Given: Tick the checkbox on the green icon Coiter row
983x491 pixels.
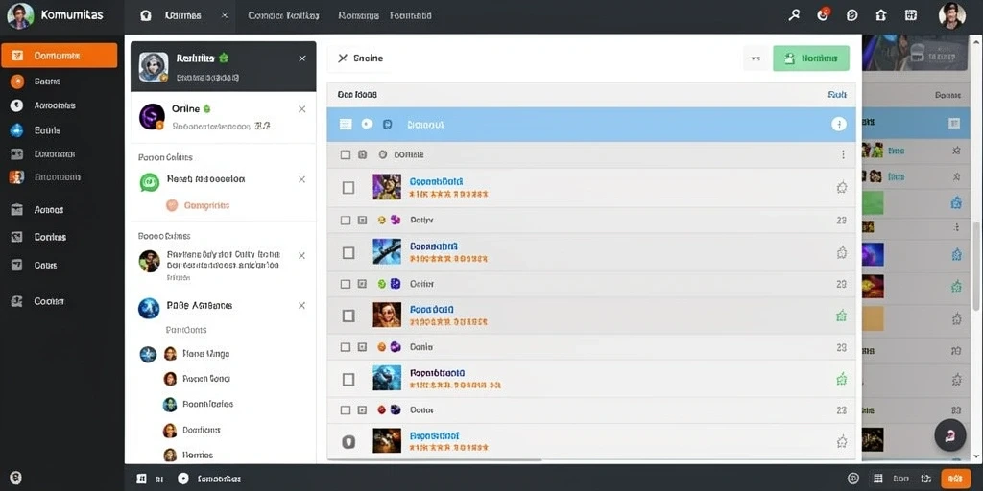Looking at the screenshot, I should (x=345, y=284).
